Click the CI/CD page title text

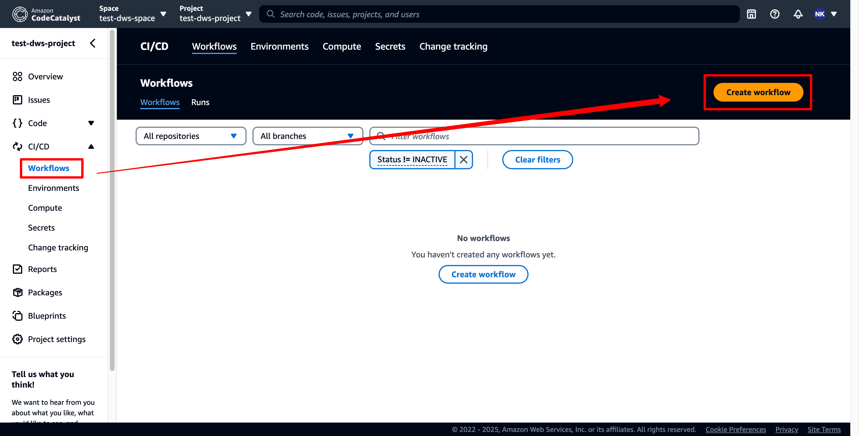pyautogui.click(x=154, y=46)
